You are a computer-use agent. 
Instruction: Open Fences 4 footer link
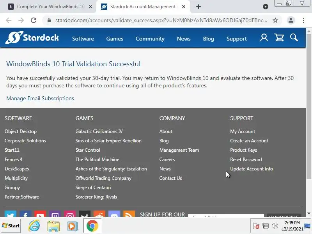coord(14,160)
